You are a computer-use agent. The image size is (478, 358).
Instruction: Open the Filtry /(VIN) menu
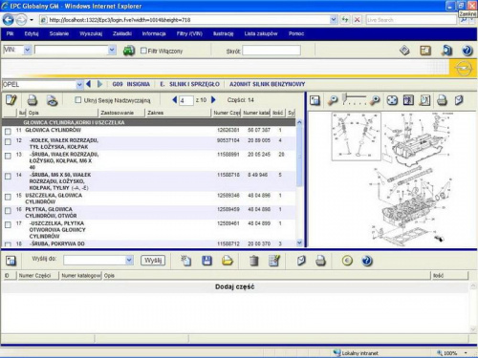click(189, 33)
